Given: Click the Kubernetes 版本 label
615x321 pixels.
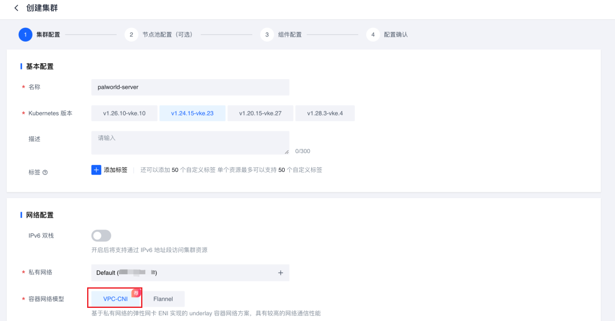Looking at the screenshot, I should 50,113.
